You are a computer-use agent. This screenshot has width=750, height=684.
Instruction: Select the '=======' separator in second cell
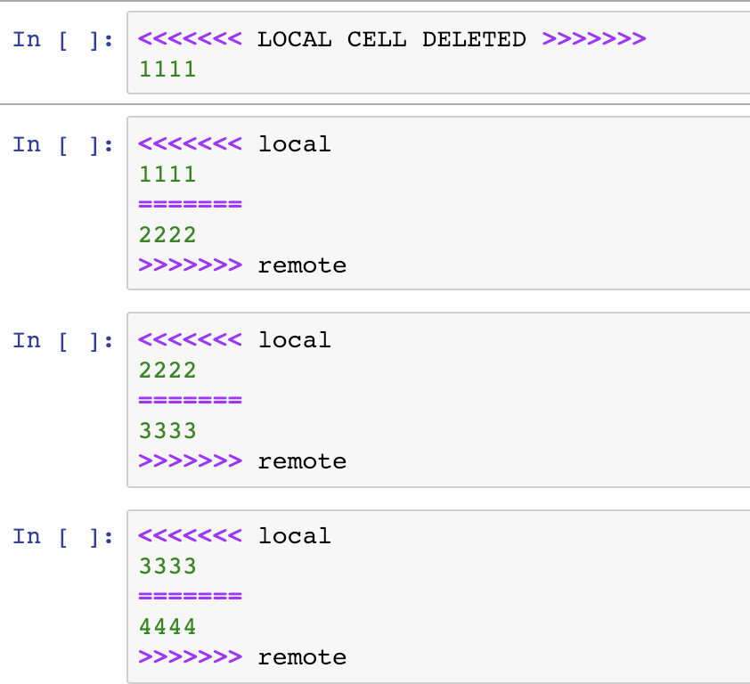pos(189,203)
